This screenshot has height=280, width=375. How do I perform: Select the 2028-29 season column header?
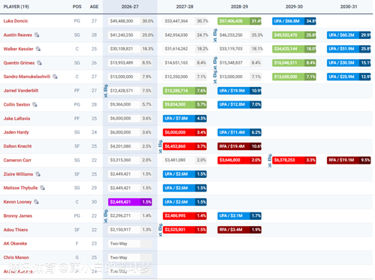(239, 7)
